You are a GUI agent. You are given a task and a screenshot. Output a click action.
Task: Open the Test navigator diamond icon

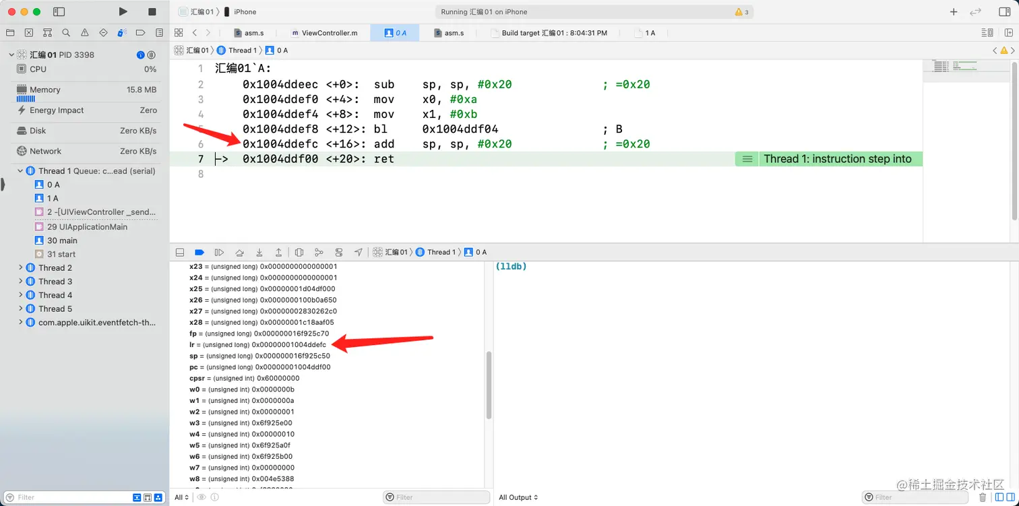(x=103, y=32)
